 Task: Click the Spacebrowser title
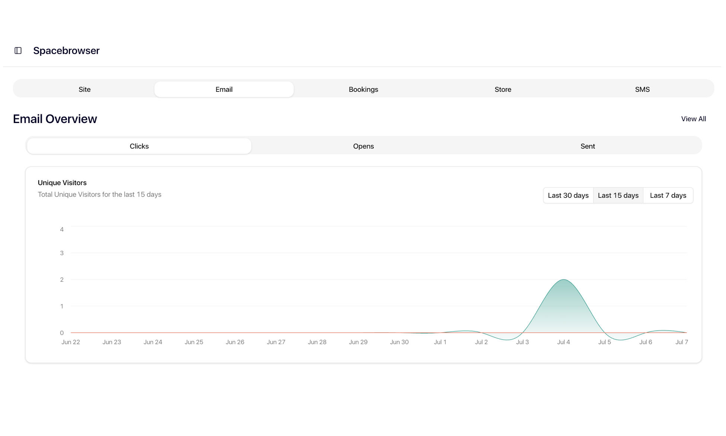[x=66, y=51]
